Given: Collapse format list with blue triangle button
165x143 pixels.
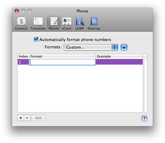Looking at the screenshot, I should pyautogui.click(x=124, y=47).
